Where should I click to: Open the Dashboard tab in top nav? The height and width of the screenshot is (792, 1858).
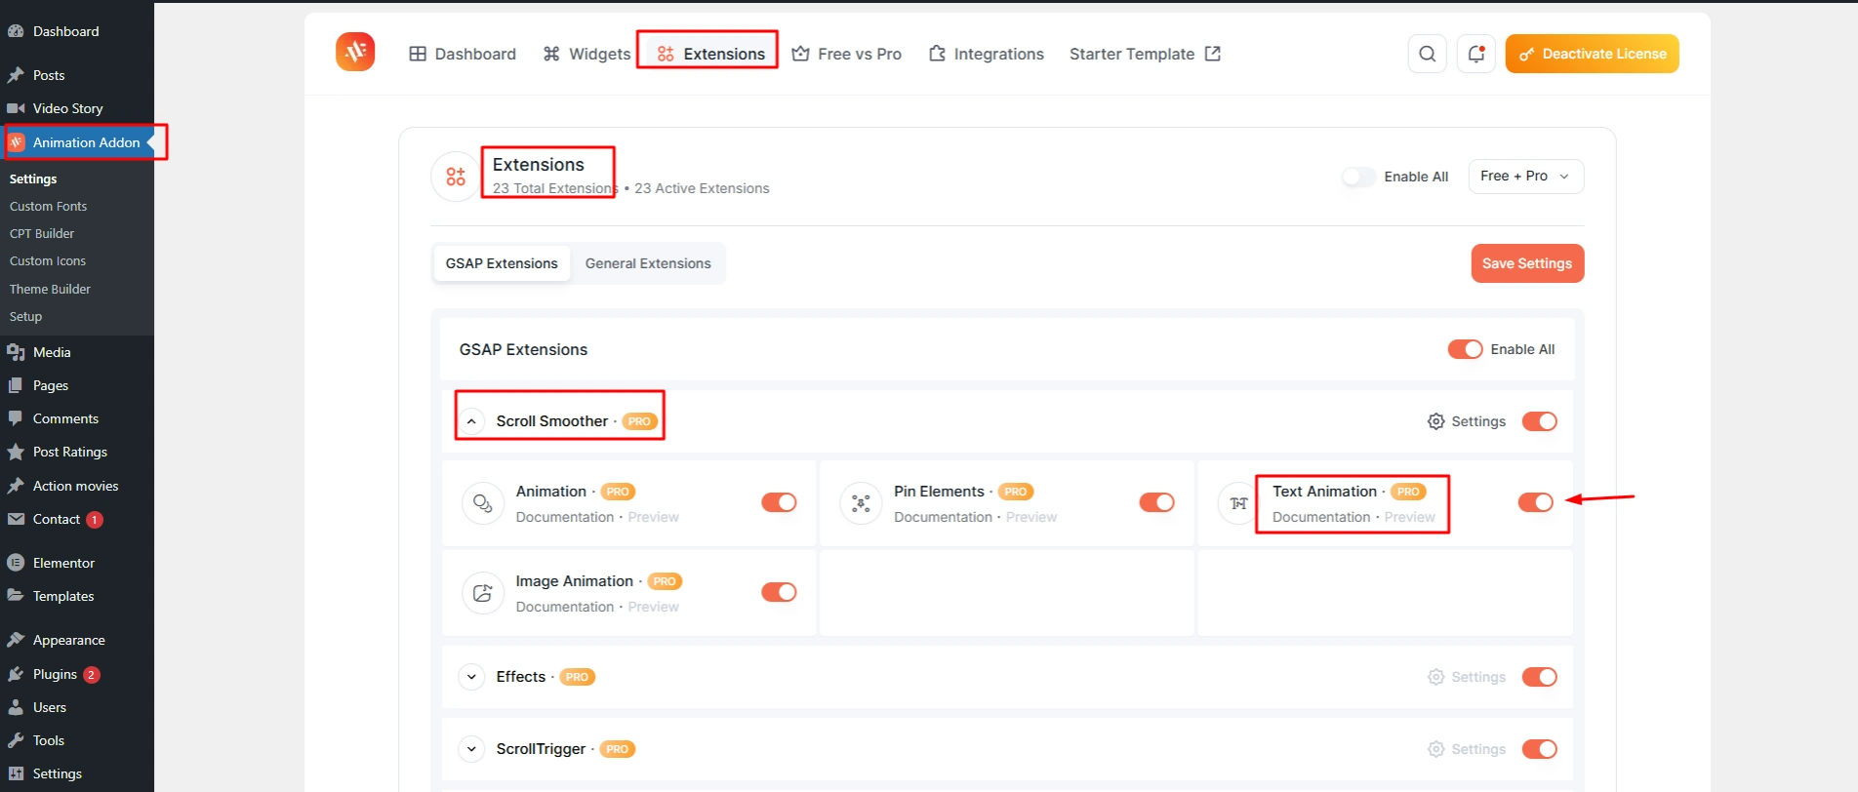click(x=463, y=54)
